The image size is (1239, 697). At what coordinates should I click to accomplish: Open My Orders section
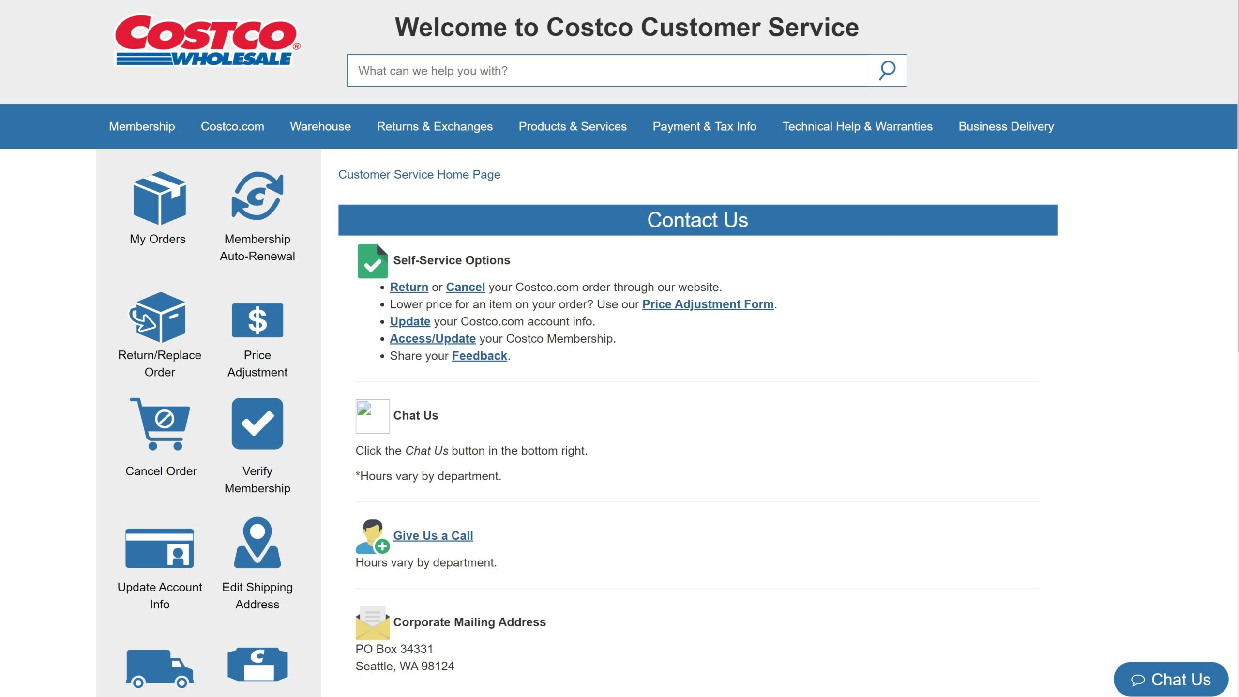pyautogui.click(x=157, y=208)
